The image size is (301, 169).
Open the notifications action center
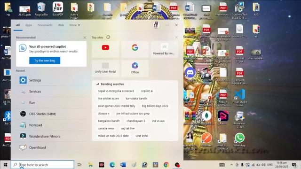coord(294,165)
